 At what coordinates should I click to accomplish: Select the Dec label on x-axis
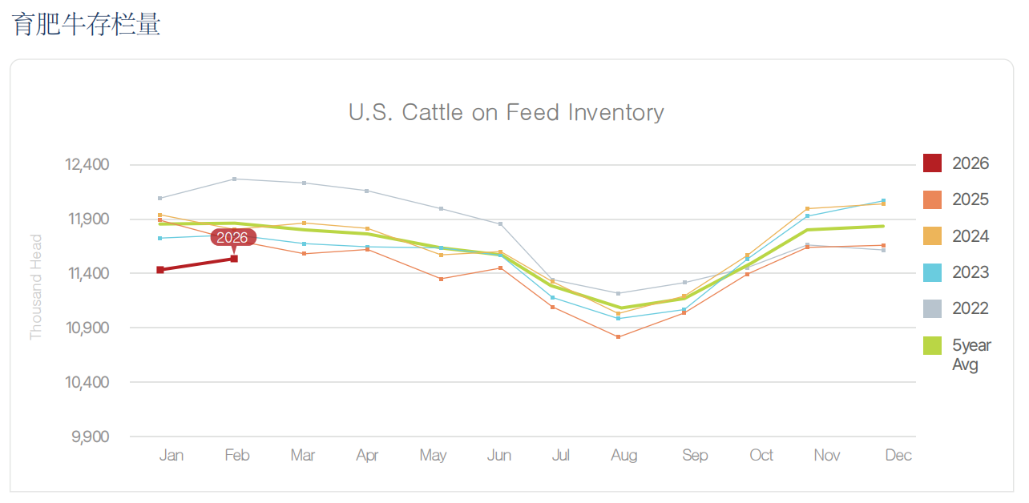[898, 456]
